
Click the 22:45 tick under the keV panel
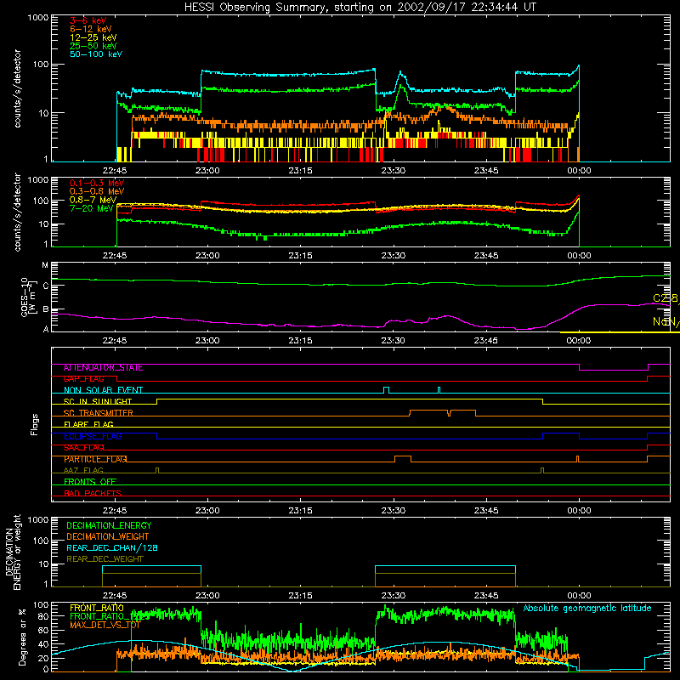115,171
